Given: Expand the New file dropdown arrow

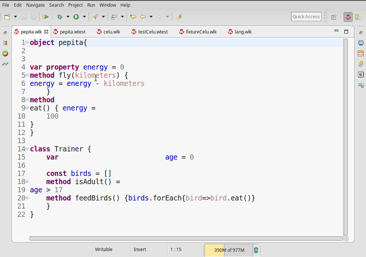Looking at the screenshot, I should 15,17.
